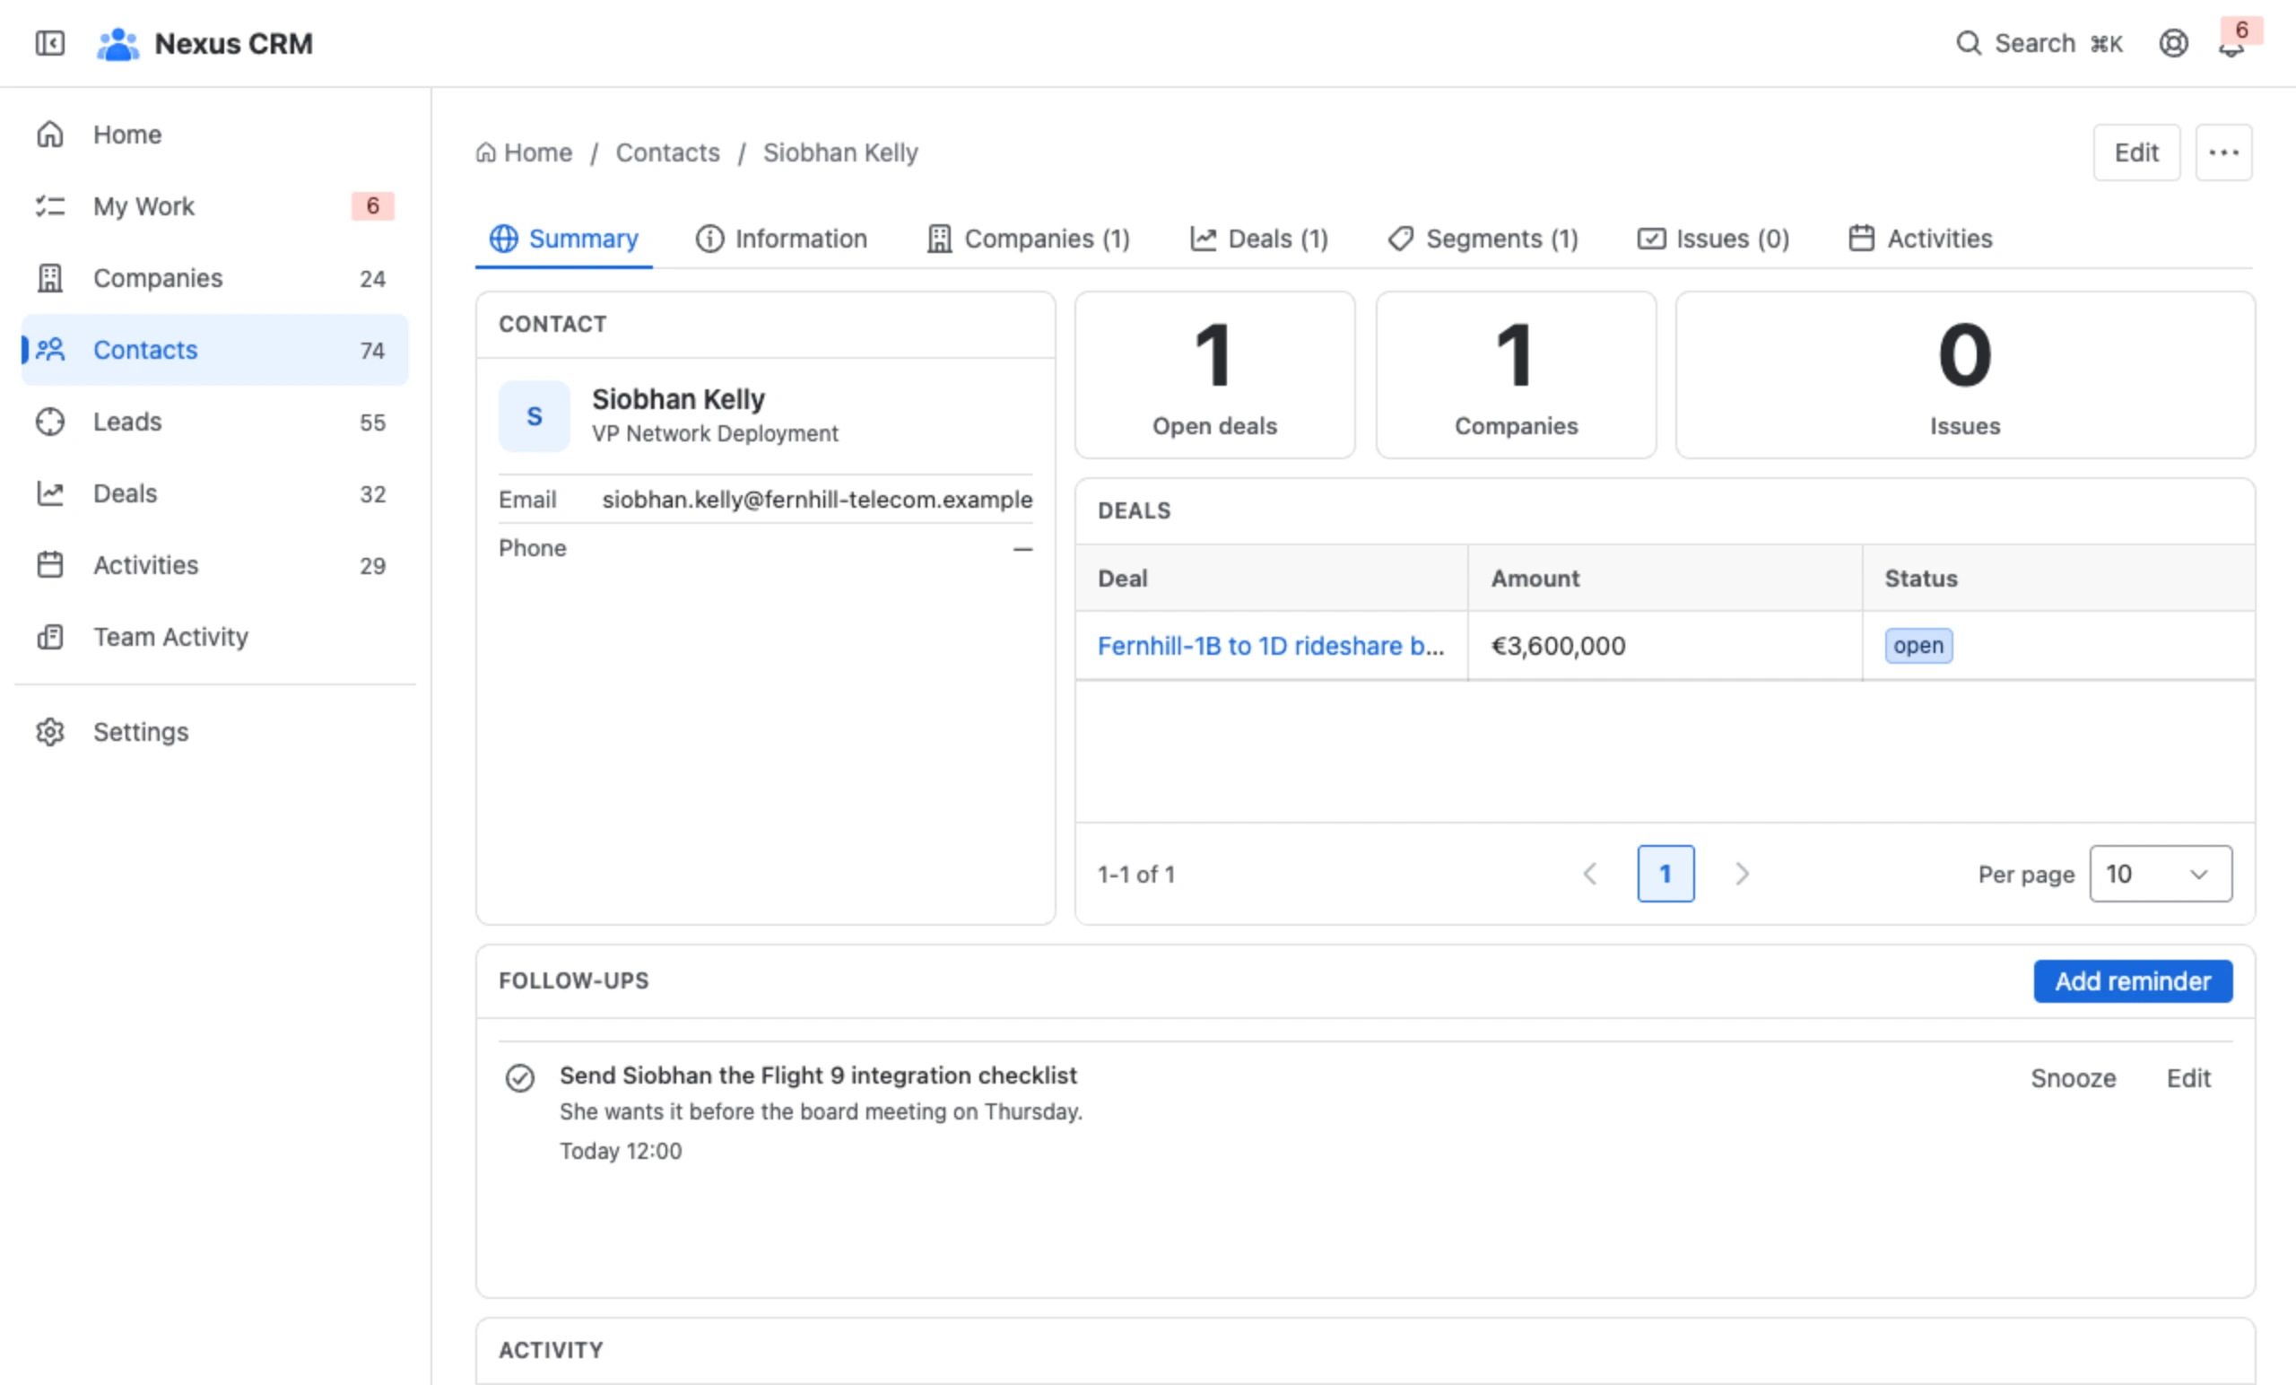This screenshot has height=1385, width=2296.
Task: Snooze the Flight 9 checklist follow-up
Action: (2074, 1077)
